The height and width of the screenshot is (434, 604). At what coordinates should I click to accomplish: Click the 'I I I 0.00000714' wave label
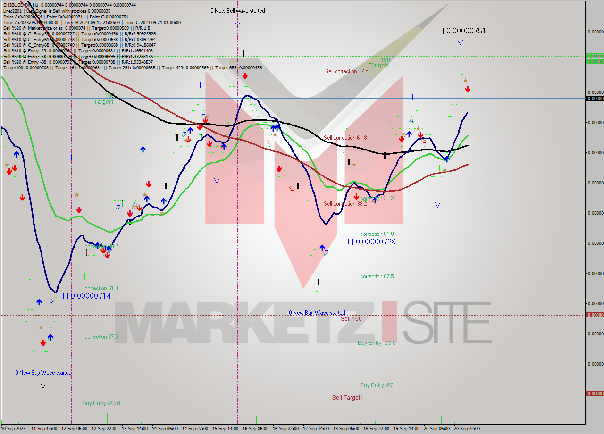[x=84, y=296]
